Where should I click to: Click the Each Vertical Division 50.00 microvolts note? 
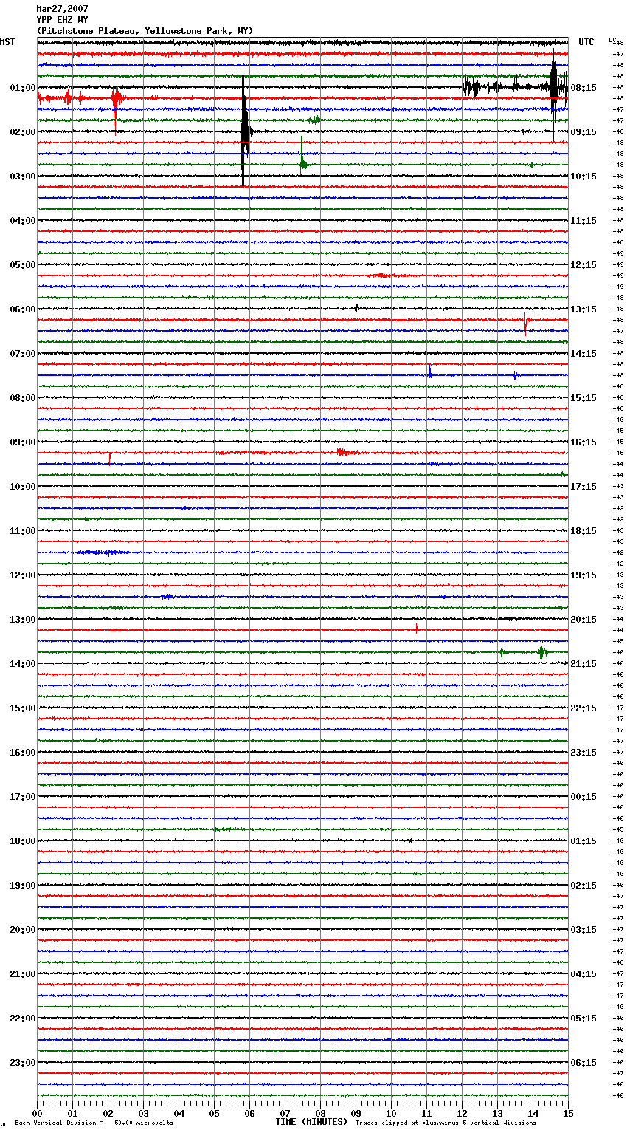(x=94, y=1123)
